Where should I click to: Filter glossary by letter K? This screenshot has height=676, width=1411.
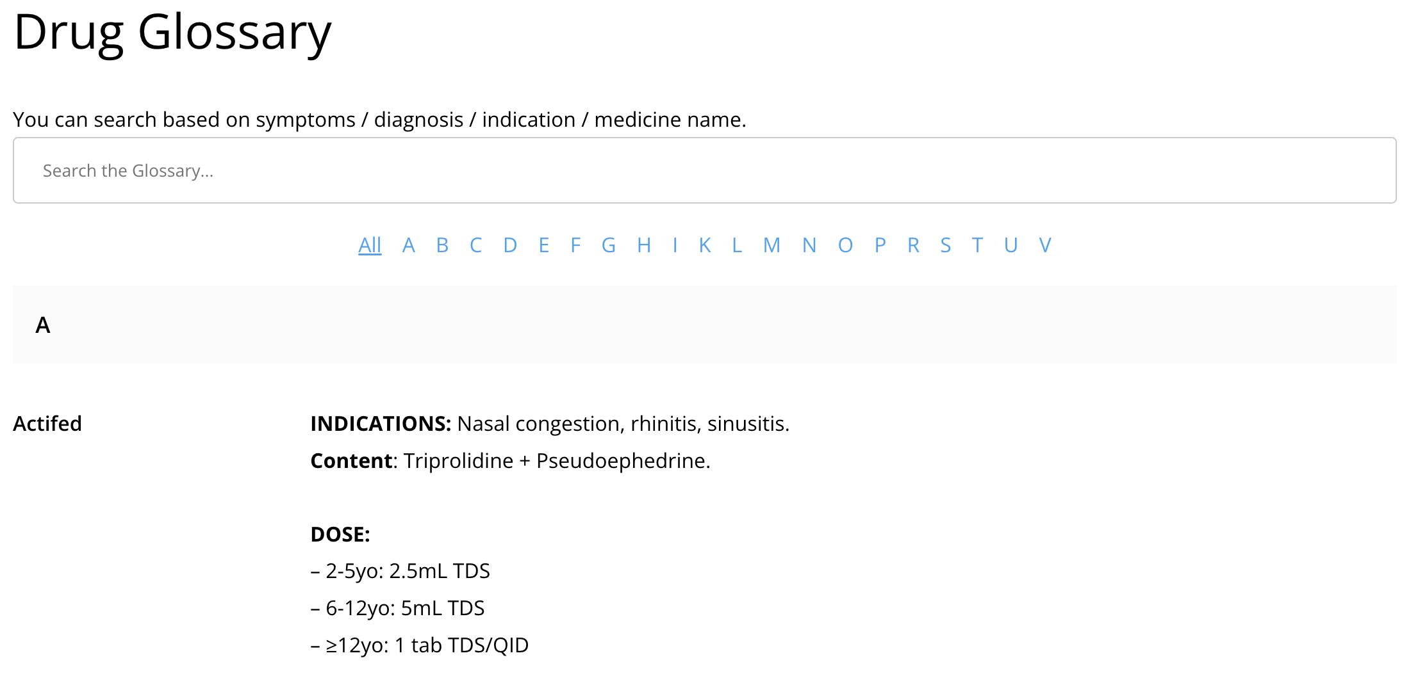705,245
